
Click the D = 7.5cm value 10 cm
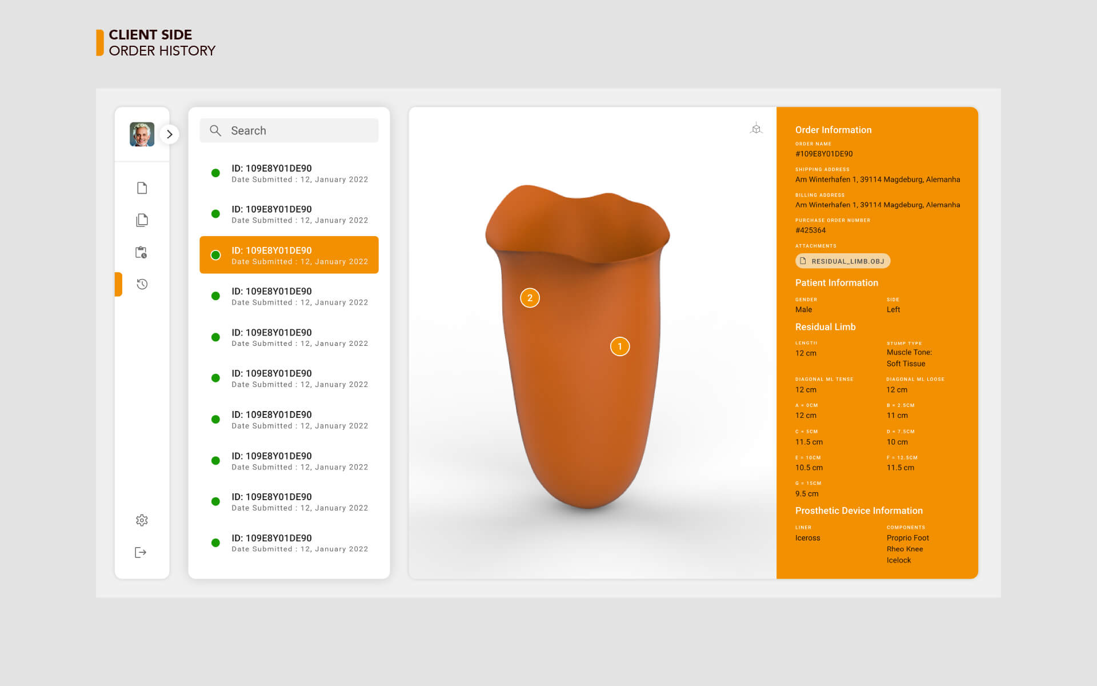click(x=897, y=442)
